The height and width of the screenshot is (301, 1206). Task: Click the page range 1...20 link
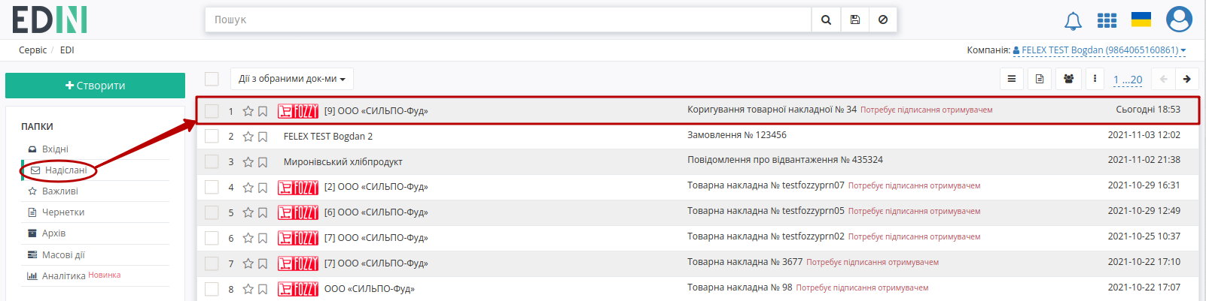click(x=1128, y=80)
